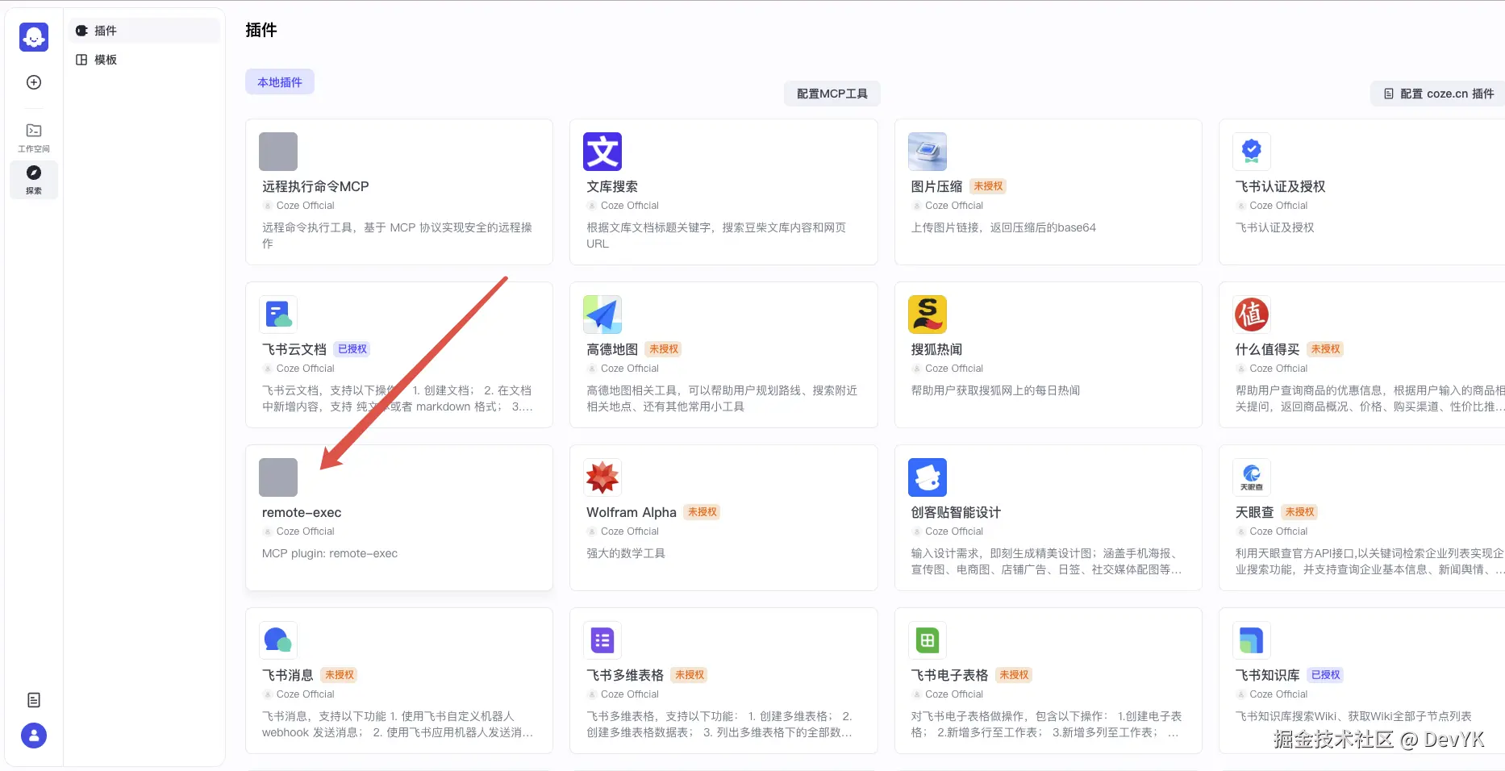Click the 天眼查 plugin title
This screenshot has height=771, width=1505.
click(1254, 512)
